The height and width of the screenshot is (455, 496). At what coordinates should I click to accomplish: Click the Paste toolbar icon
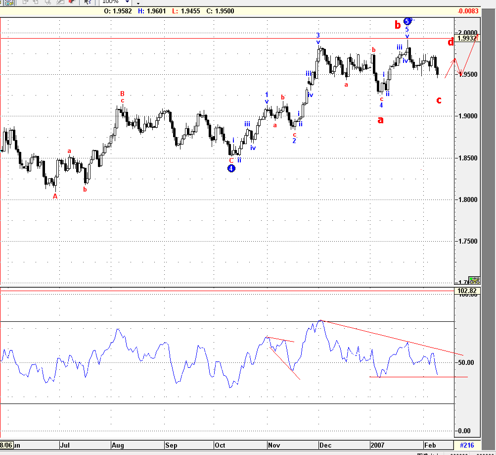(x=35, y=3)
